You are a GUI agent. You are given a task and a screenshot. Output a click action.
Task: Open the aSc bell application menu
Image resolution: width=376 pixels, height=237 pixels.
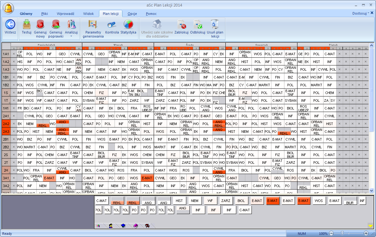coord(9,8)
